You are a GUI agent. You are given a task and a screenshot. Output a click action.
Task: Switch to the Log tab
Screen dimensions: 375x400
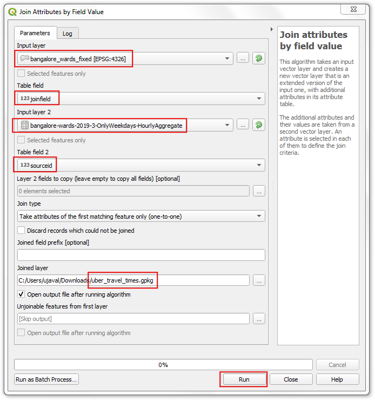(x=67, y=34)
